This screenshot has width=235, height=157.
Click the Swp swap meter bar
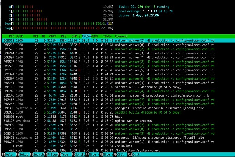(x=59, y=28)
